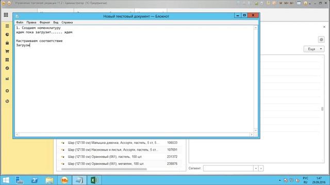Open the shopping cart section in 1C sidebar
The image size is (330, 185).
[x=7, y=51]
